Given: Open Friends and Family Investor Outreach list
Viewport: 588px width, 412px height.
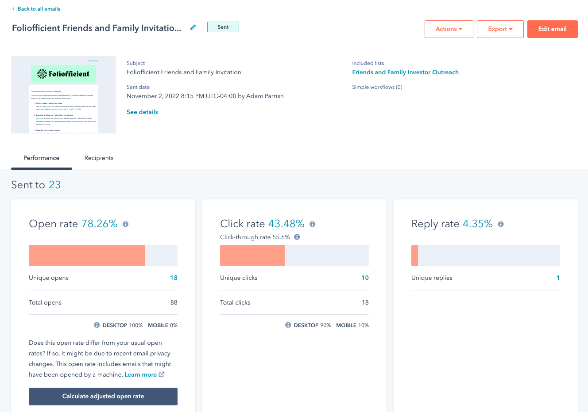Looking at the screenshot, I should pyautogui.click(x=406, y=72).
